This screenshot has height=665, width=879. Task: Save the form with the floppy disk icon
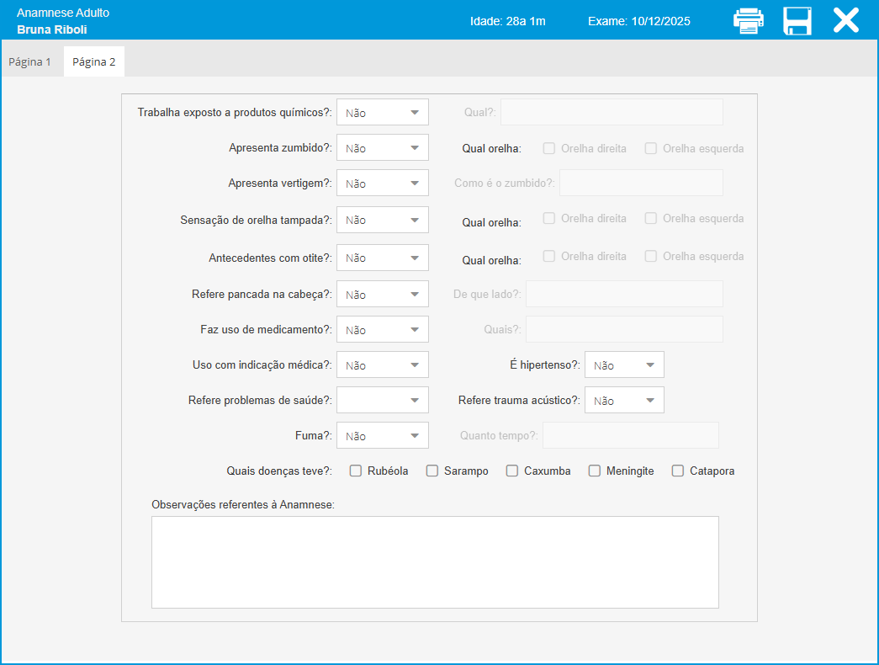pyautogui.click(x=797, y=20)
